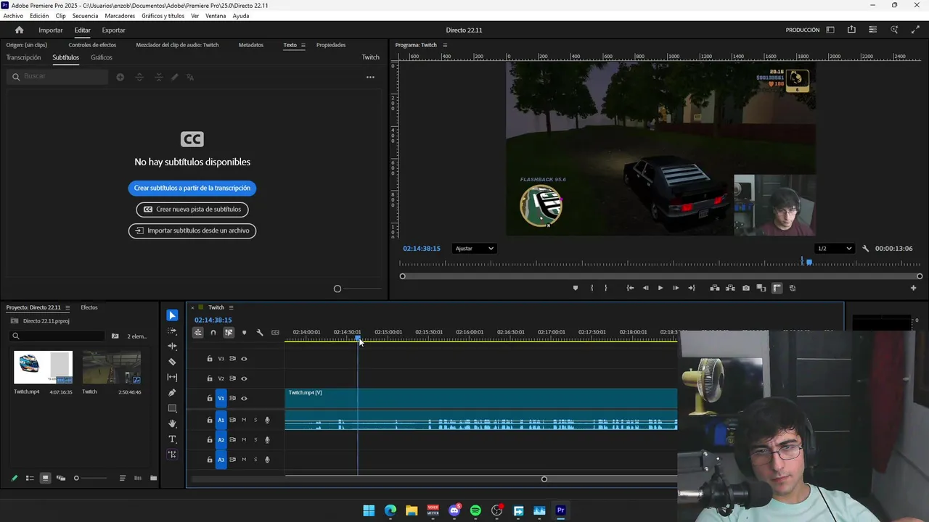Mark In point in Program monitor
The width and height of the screenshot is (929, 522).
pyautogui.click(x=592, y=288)
